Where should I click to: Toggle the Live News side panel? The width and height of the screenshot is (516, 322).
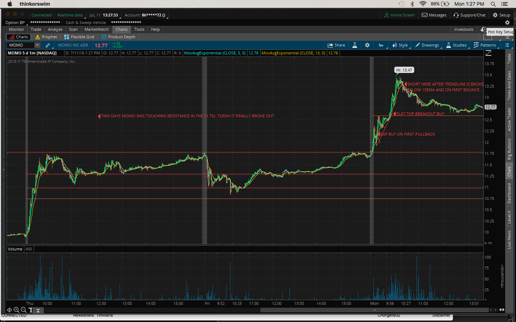509,240
